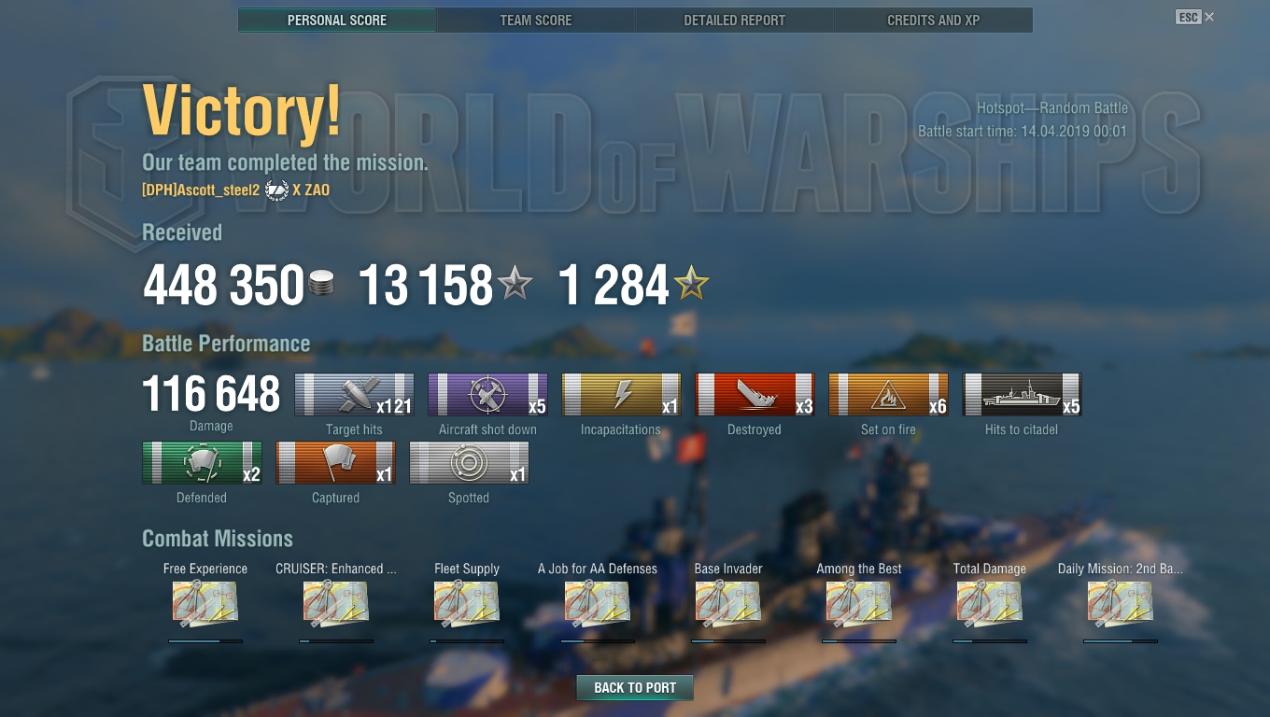
Task: Select the Fleet Supply mission map icon
Action: point(467,603)
